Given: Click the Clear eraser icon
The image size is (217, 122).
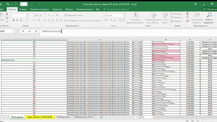Looking at the screenshot, I should click(188, 21).
